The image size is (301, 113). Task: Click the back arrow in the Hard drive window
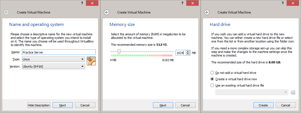(x=206, y=12)
